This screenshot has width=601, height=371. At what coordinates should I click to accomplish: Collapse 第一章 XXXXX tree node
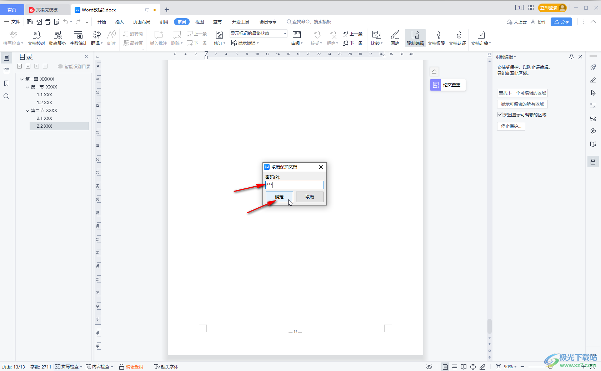[22, 79]
